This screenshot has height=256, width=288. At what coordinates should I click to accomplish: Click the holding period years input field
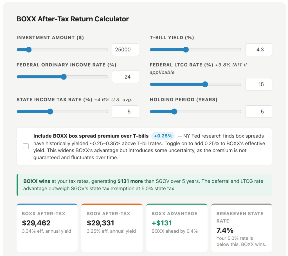[258, 111]
